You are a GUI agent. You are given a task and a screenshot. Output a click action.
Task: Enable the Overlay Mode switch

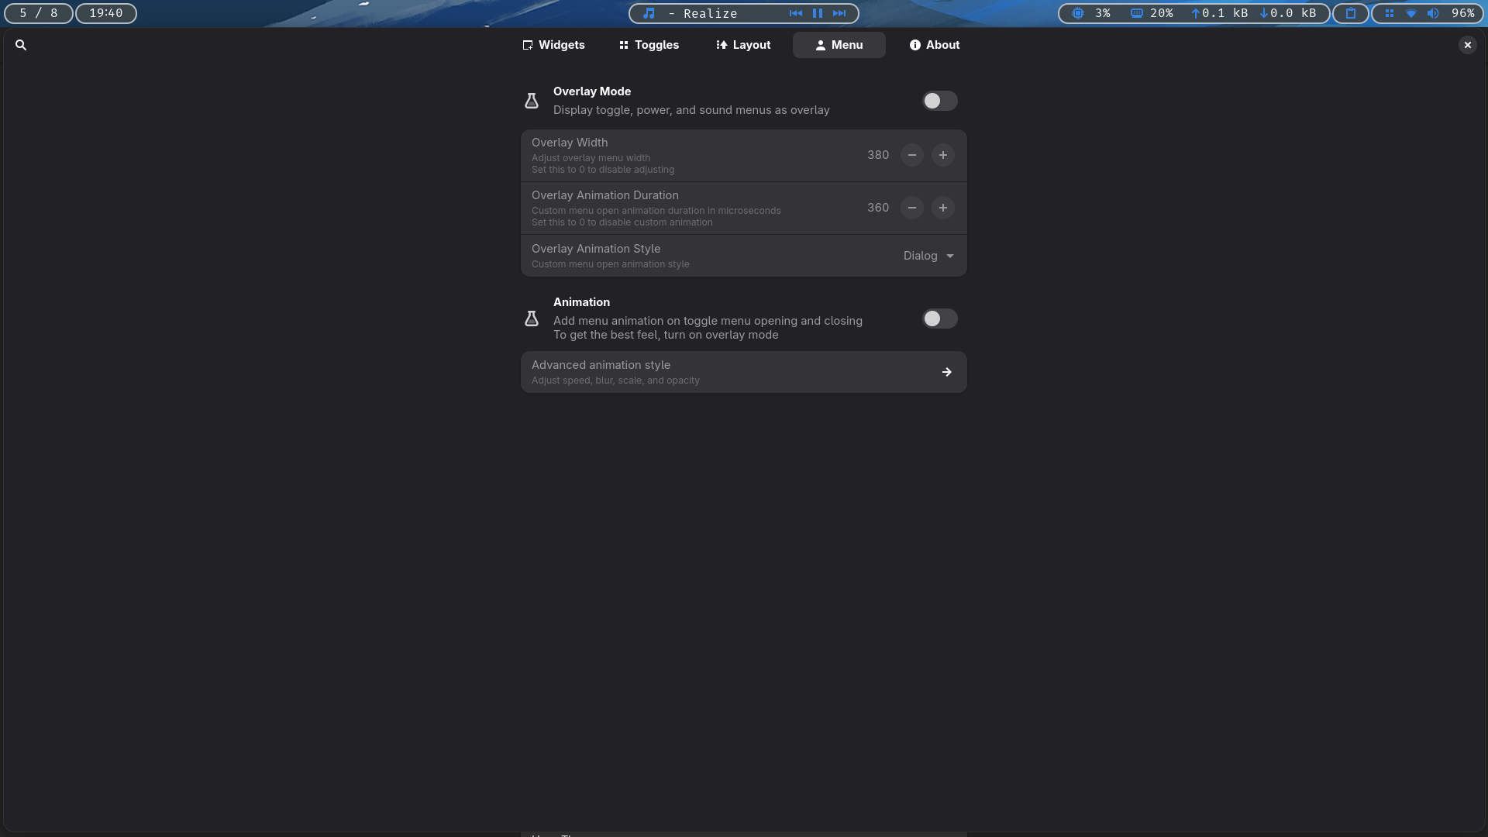[939, 101]
